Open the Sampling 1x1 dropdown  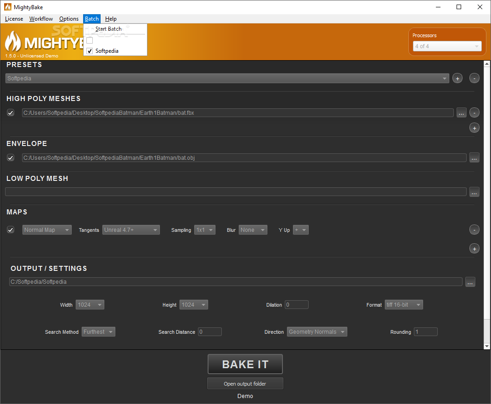coord(205,230)
